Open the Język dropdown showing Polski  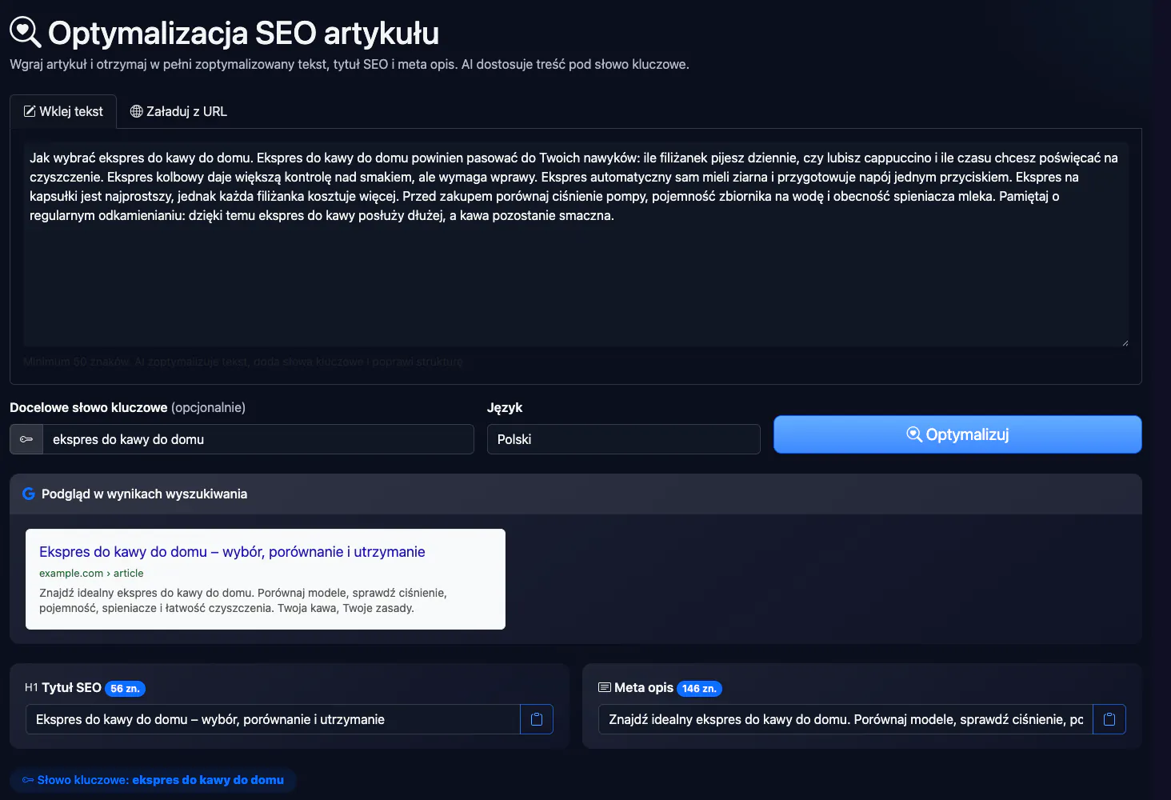point(623,439)
